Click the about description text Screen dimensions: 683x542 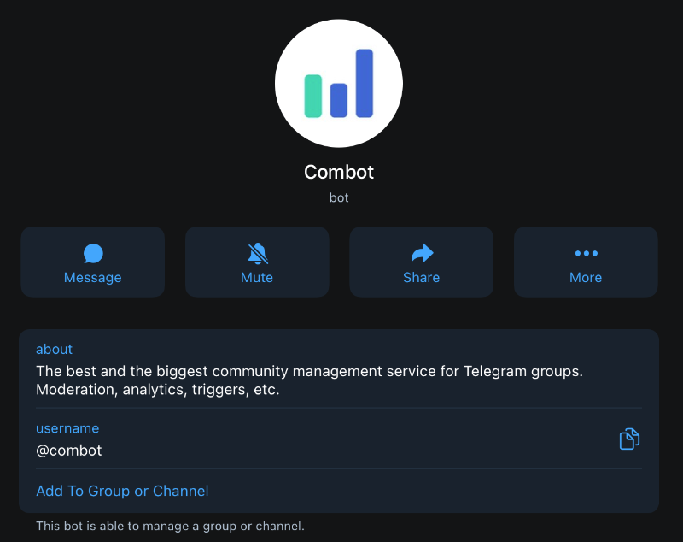coord(309,380)
